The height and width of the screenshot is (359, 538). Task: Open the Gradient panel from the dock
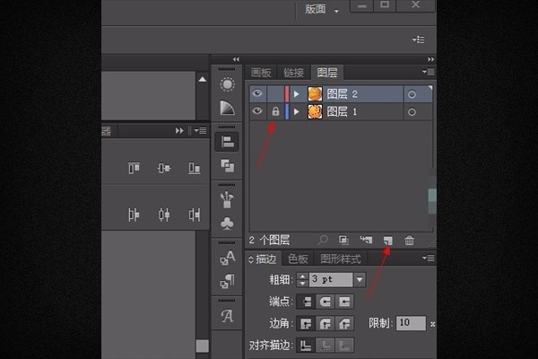coord(228,108)
